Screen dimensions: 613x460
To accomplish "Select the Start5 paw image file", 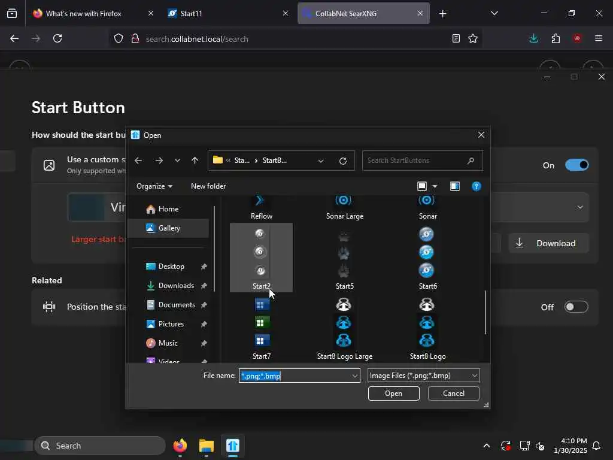I will pyautogui.click(x=344, y=258).
